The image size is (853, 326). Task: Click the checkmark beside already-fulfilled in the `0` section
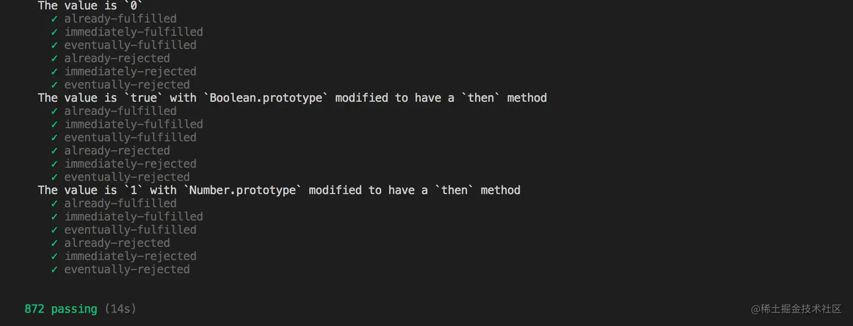[54, 19]
